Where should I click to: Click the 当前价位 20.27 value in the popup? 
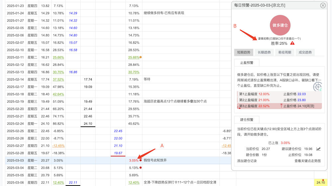coord(266,149)
